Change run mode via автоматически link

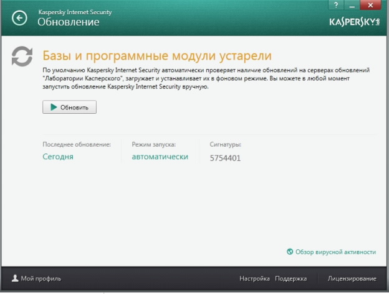(x=160, y=157)
